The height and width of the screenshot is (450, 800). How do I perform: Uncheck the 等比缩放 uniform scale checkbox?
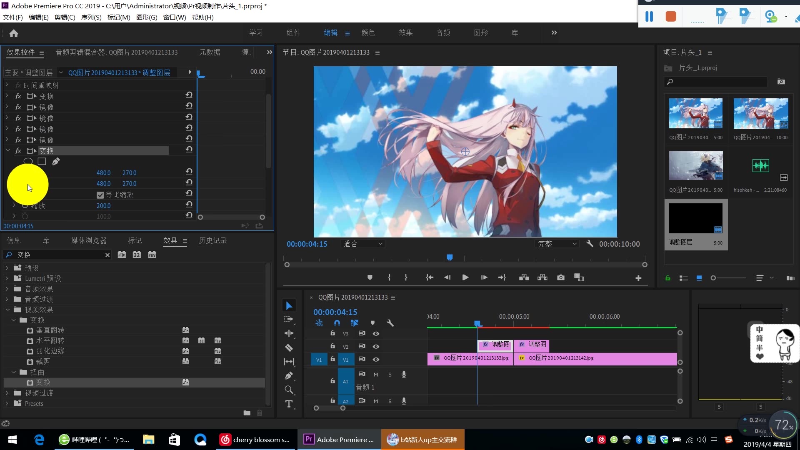[100, 195]
